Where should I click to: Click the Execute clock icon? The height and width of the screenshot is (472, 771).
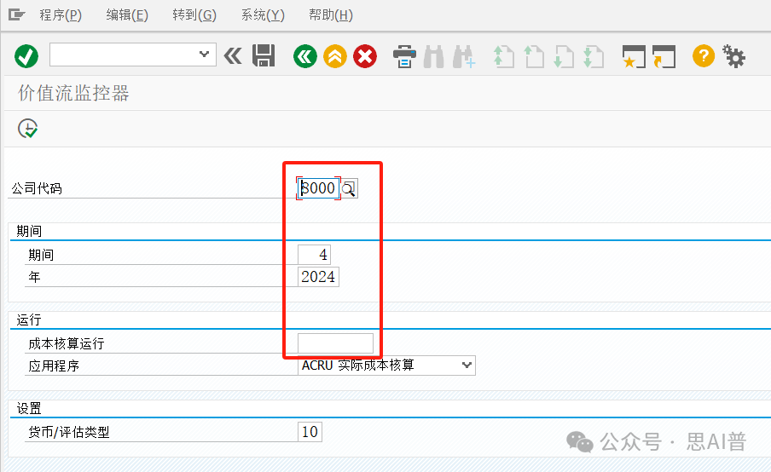27,129
